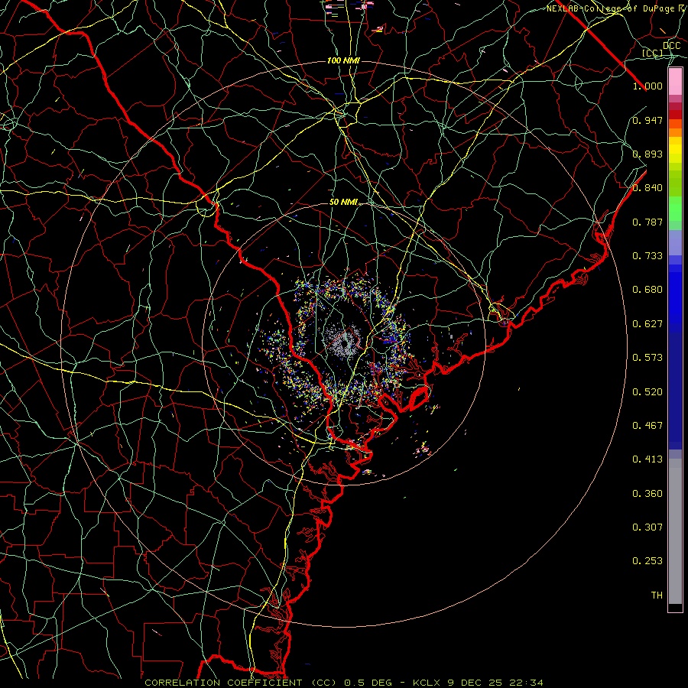Click the "0.947" legend value
Image resolution: width=688 pixels, height=688 pixels.
tap(647, 120)
